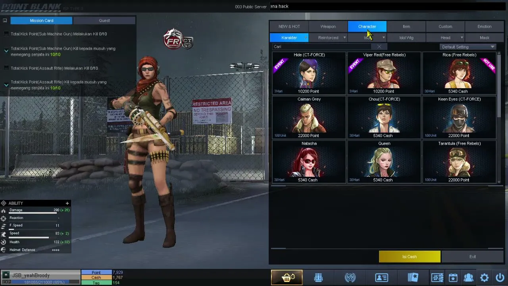
Task: Select the Mask subcategory
Action: [484, 38]
